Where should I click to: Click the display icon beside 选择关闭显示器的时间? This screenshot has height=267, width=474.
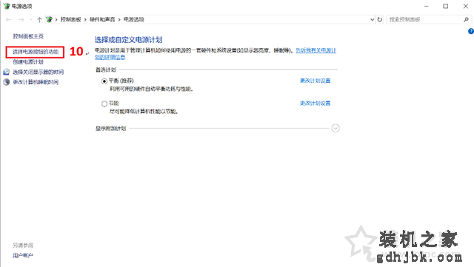(x=7, y=72)
